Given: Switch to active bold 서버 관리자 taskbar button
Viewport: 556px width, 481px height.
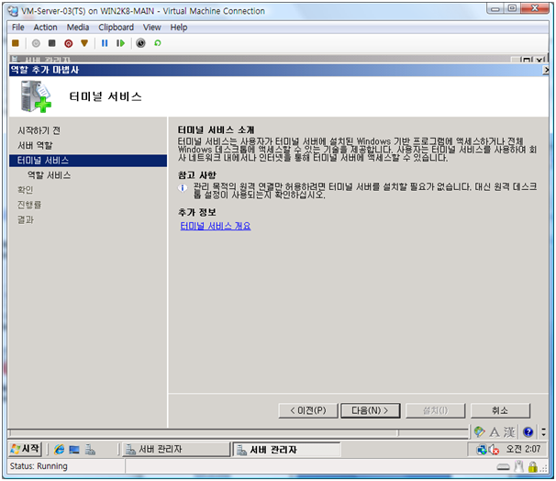Looking at the screenshot, I should 286,450.
